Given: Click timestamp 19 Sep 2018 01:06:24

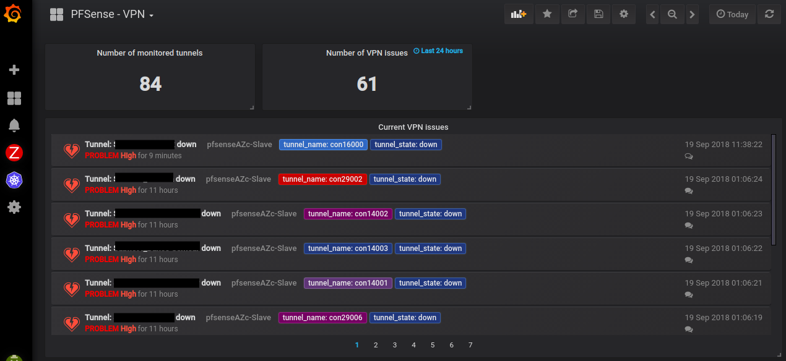Looking at the screenshot, I should tap(723, 179).
